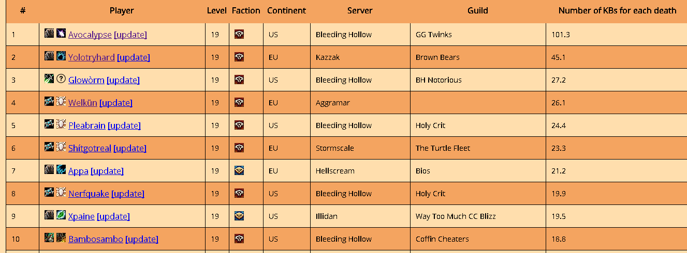Open the Avocalypse player profile link

(x=90, y=35)
